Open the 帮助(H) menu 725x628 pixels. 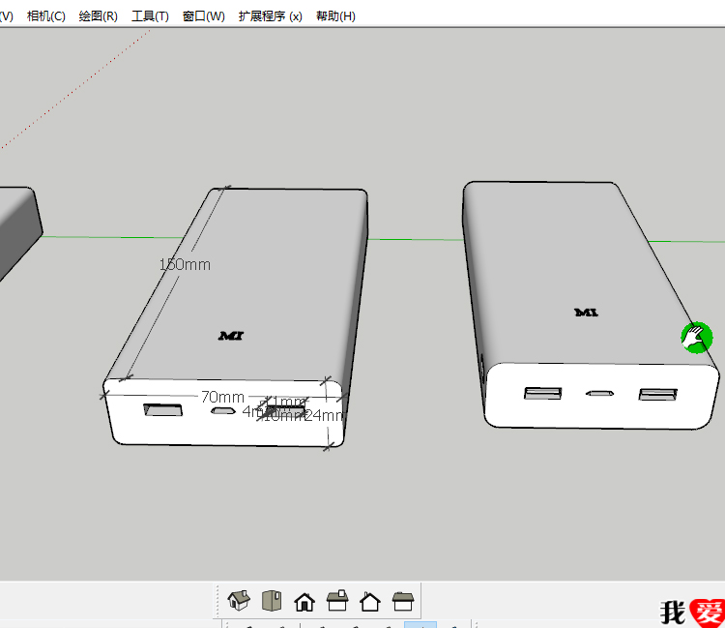[335, 16]
